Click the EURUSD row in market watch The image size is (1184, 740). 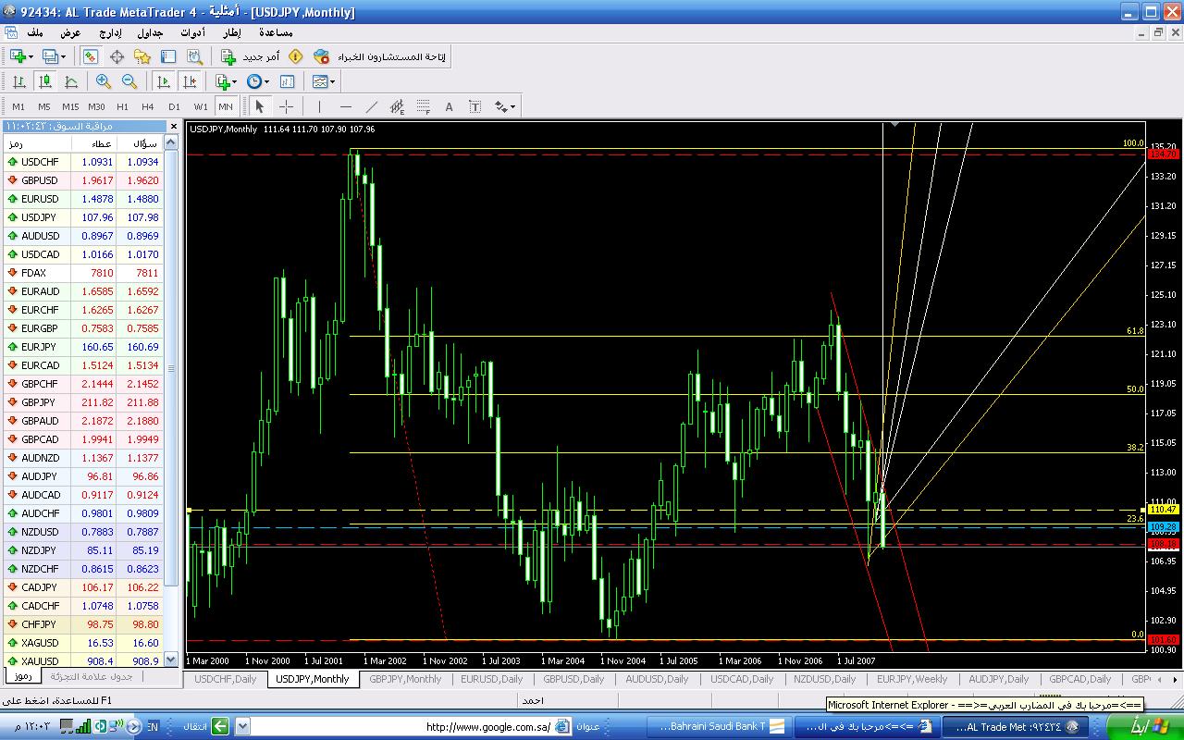83,199
